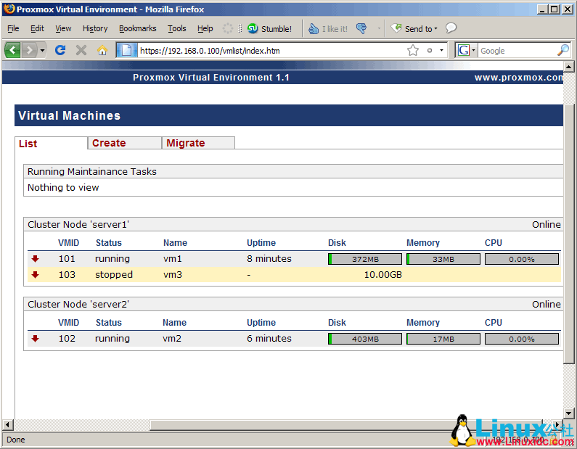
Task: Switch to the Create tab
Action: pyautogui.click(x=109, y=143)
